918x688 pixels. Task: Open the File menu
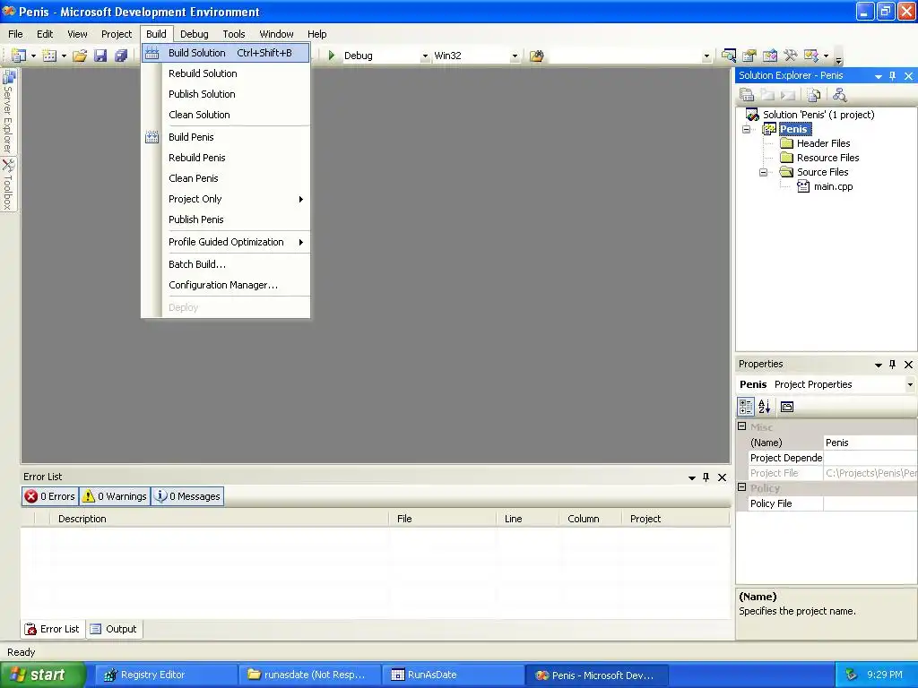(x=16, y=34)
